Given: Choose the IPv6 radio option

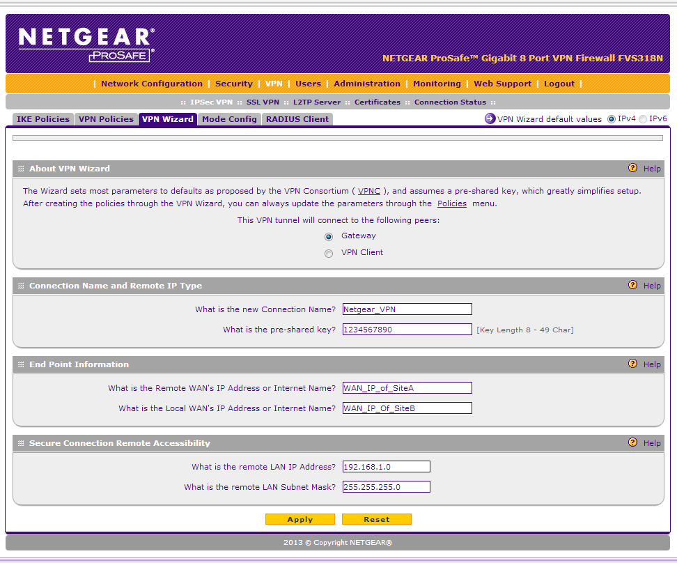Looking at the screenshot, I should point(643,119).
